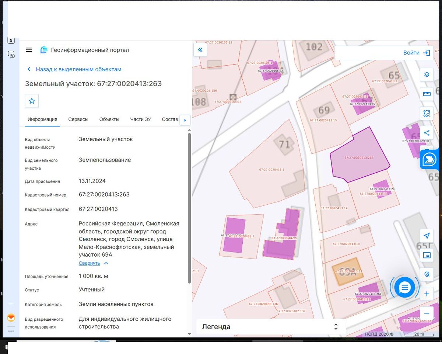Click the status value Учтенный
Image resolution: width=442 pixels, height=354 pixels.
point(92,289)
